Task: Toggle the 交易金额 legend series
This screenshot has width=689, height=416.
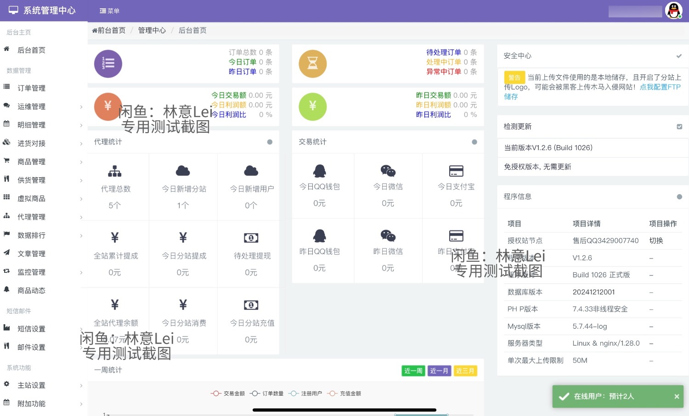Action: coord(228,394)
